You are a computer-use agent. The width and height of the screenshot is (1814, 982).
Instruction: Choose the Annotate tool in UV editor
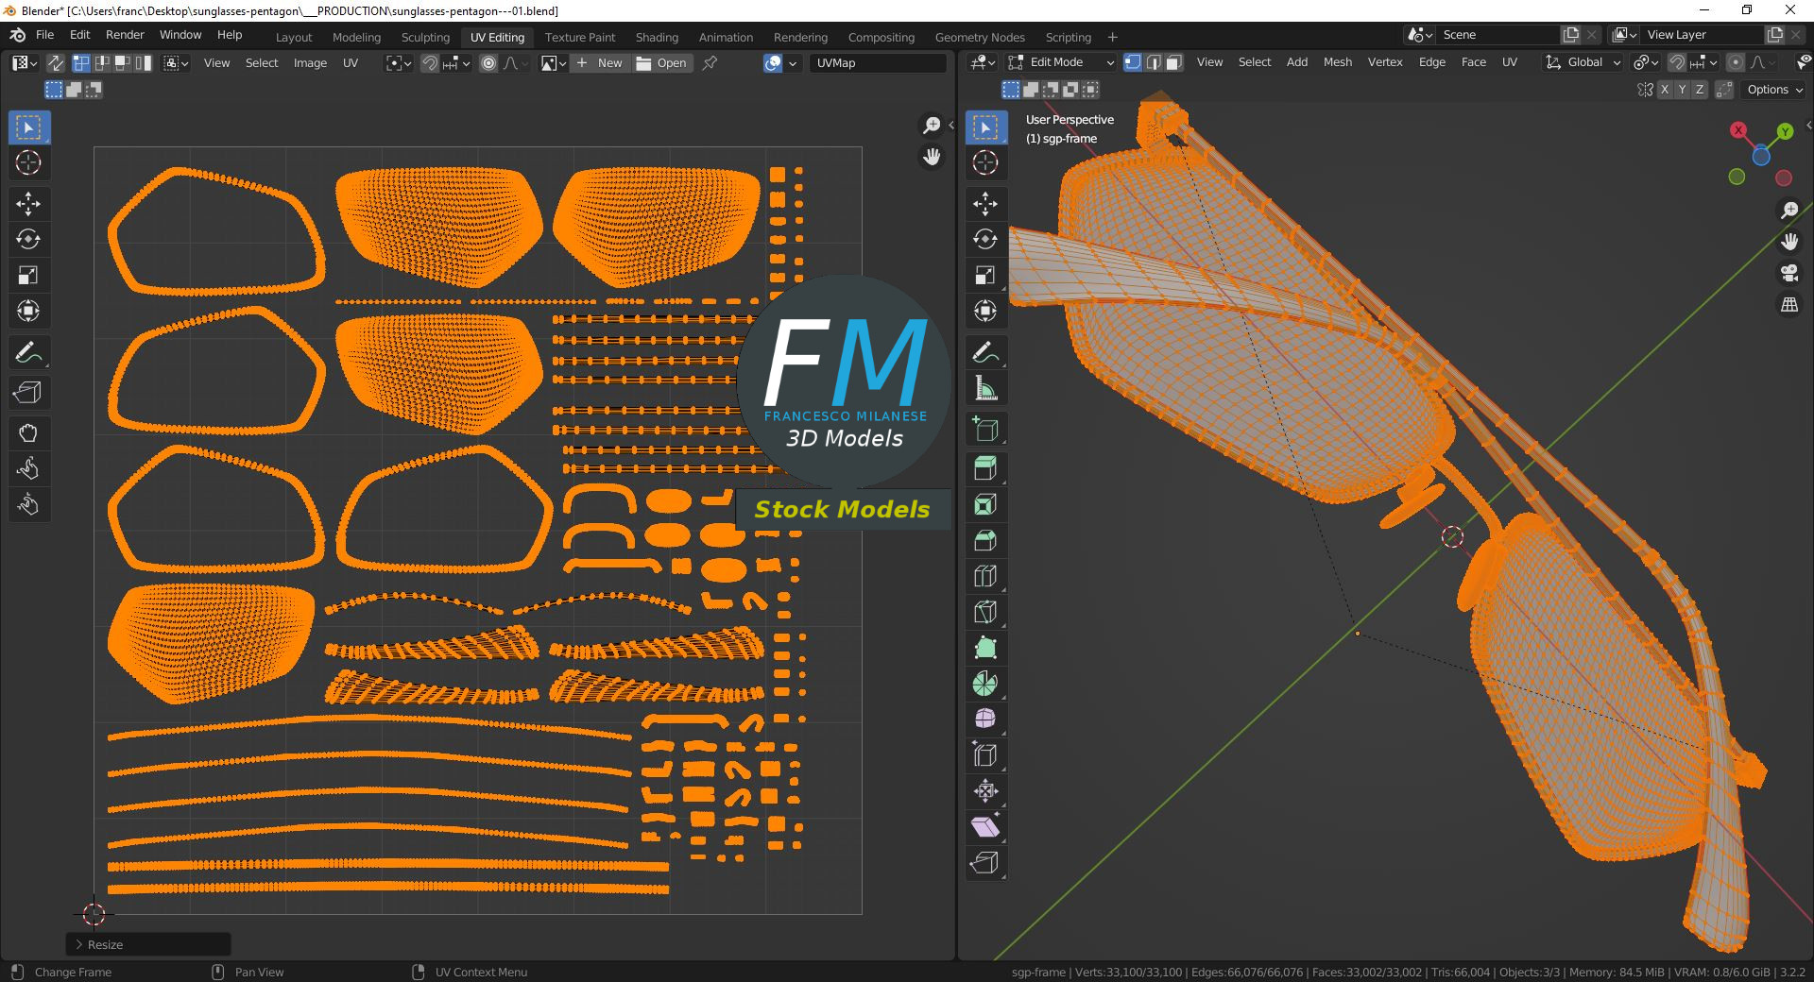coord(28,353)
